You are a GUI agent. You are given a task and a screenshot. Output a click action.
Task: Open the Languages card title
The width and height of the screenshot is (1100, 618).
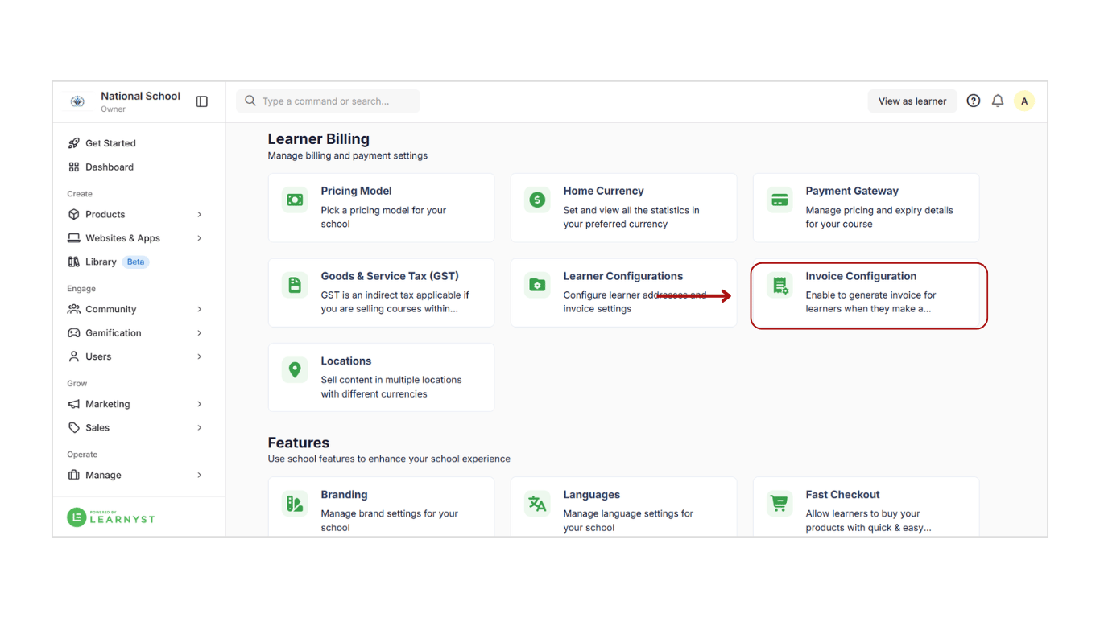(592, 495)
